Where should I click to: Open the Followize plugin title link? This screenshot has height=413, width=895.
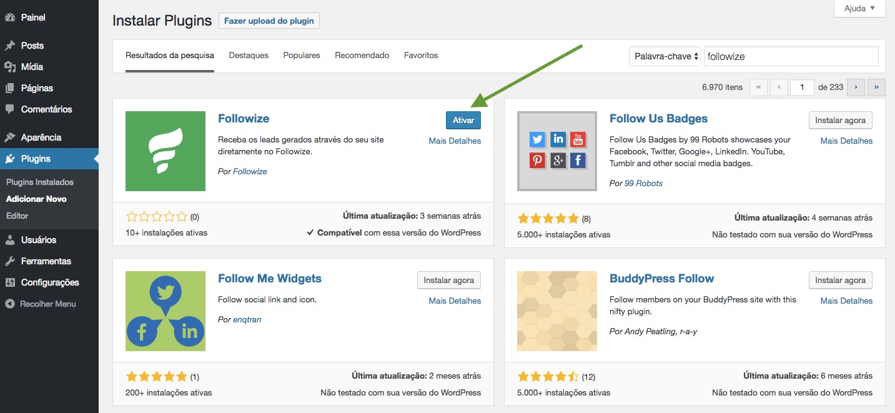coord(244,119)
